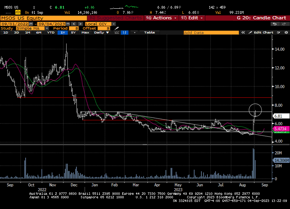Switch to line chart icon
Image resolution: width=290 pixels, height=209 pixels.
(x=117, y=33)
